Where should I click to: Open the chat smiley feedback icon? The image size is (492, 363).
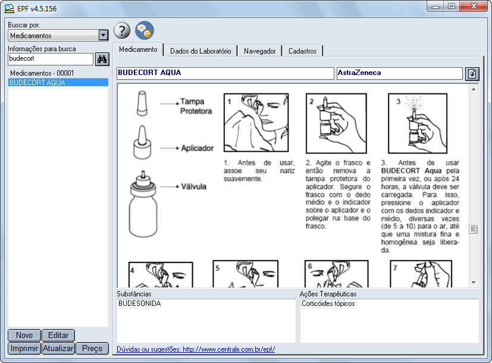click(x=145, y=30)
